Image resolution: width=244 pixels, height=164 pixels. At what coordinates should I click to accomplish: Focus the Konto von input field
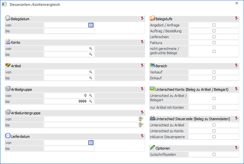coord(67,48)
